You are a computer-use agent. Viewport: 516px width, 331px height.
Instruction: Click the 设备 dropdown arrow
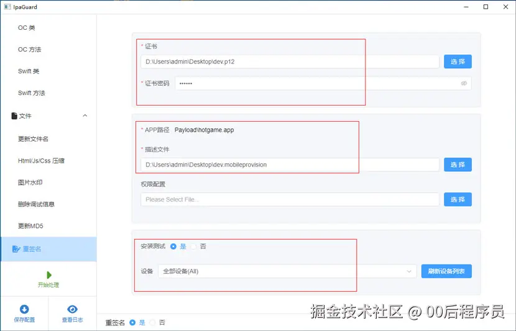coord(409,271)
